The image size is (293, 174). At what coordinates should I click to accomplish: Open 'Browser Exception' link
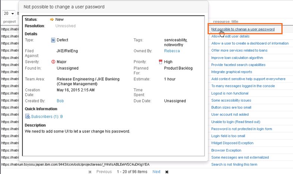[226, 150]
